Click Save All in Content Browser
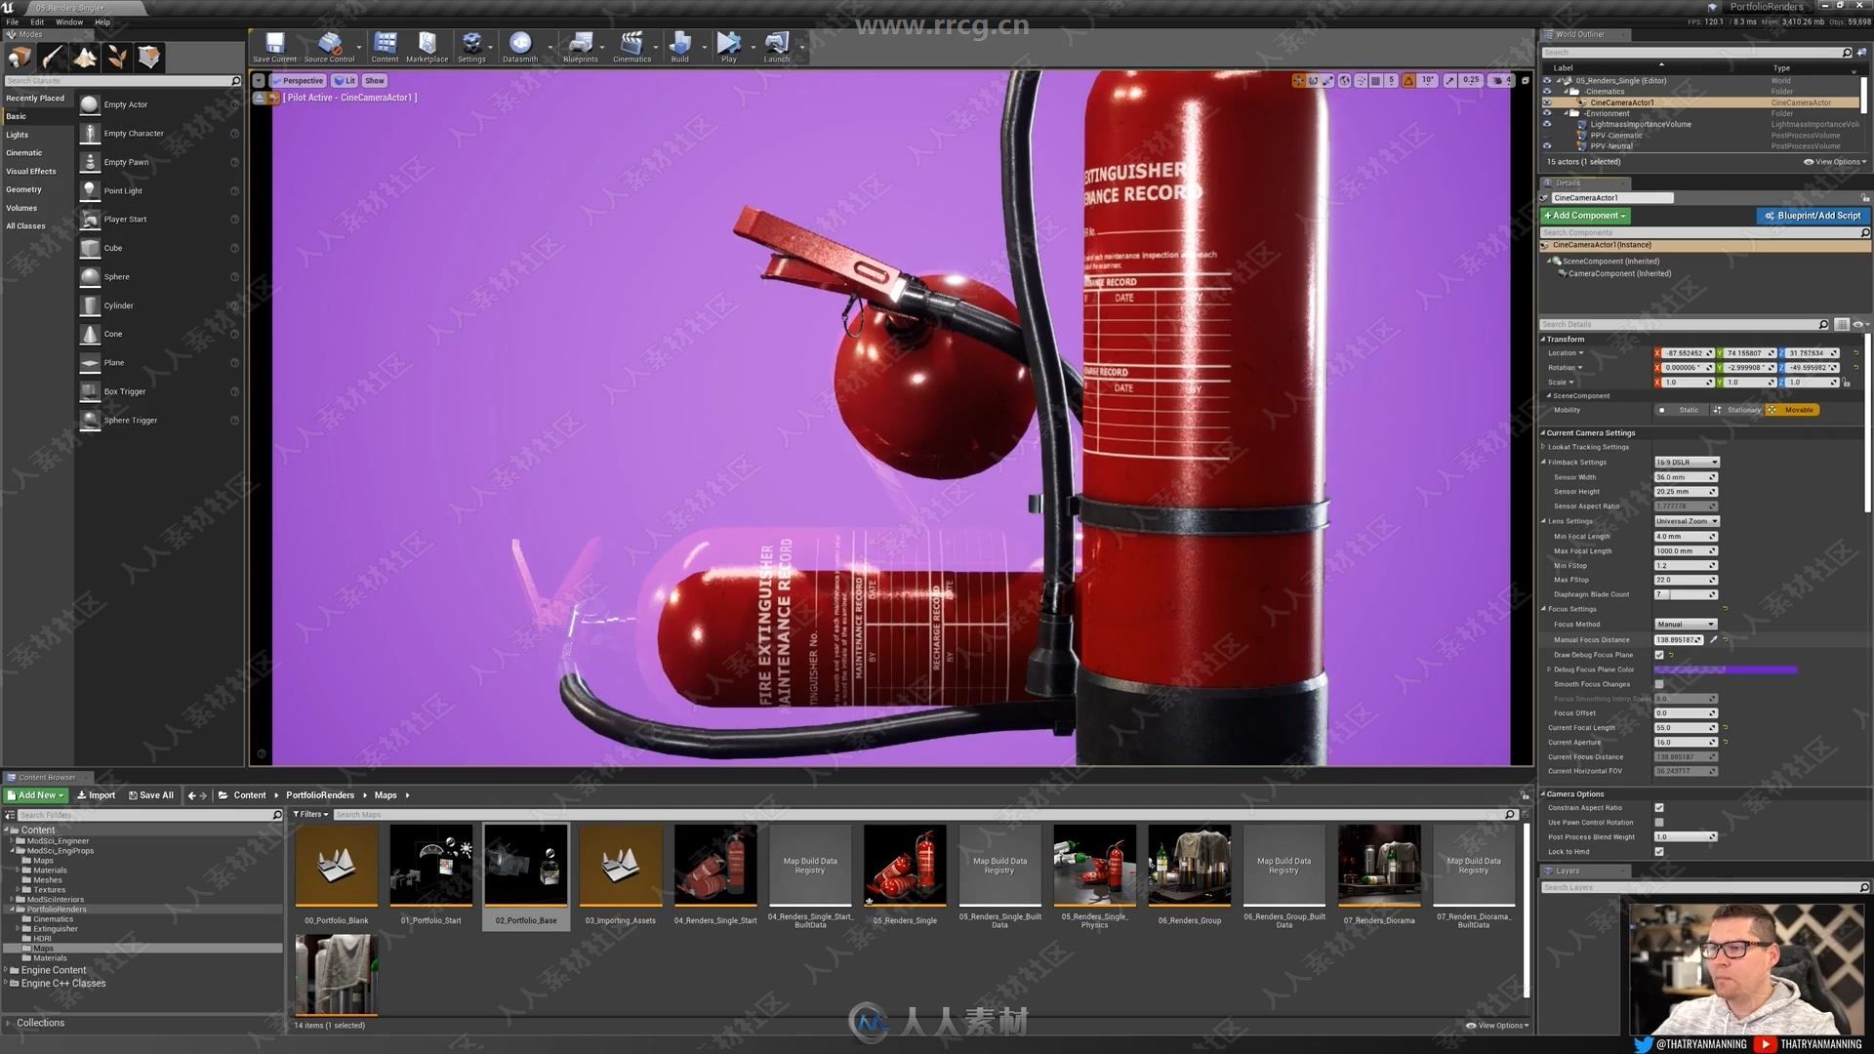 [151, 795]
